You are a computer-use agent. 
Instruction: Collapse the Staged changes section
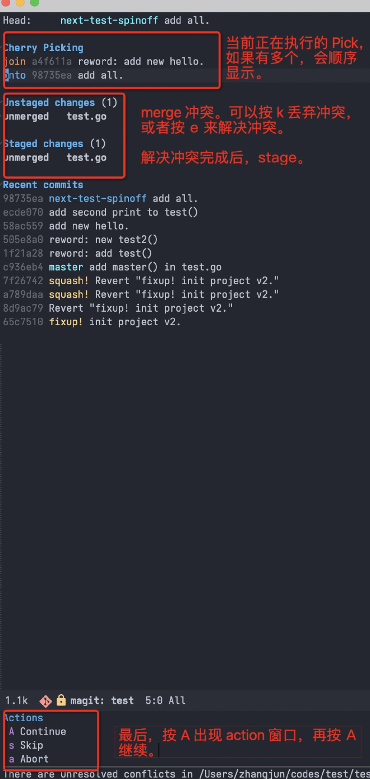tap(44, 144)
